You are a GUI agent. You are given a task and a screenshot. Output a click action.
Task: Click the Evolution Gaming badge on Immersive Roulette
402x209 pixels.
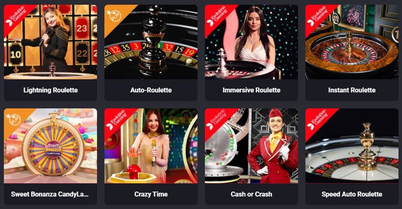click(217, 17)
